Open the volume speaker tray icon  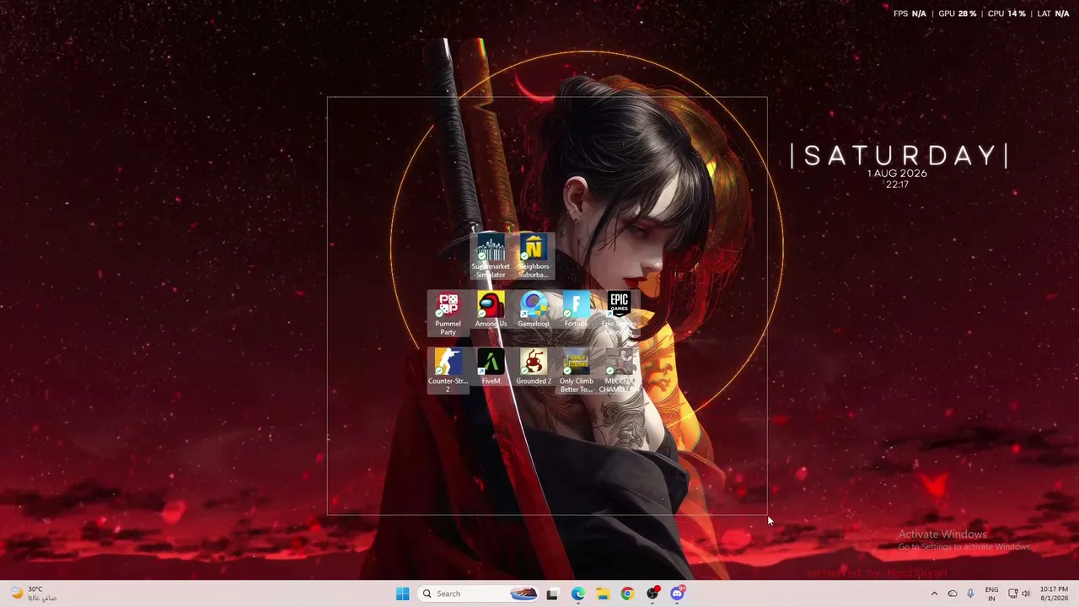1026,594
